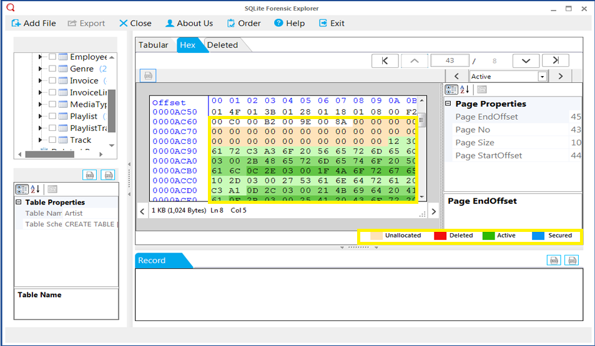Screen dimensions: 595x346
Task: Collapse the Page Properties group
Action: [448, 103]
